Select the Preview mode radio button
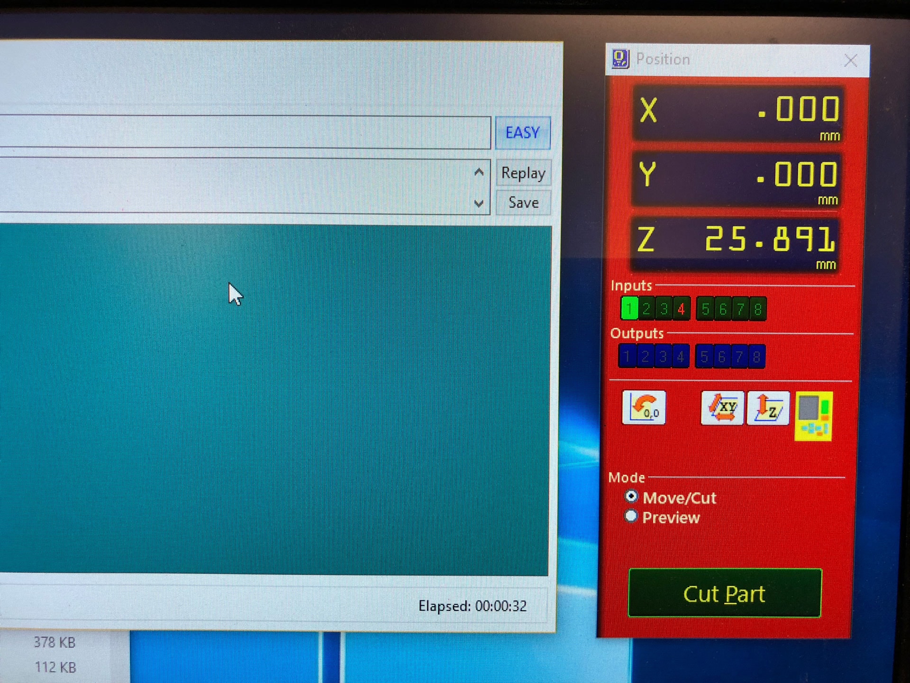This screenshot has width=910, height=683. pos(631,516)
